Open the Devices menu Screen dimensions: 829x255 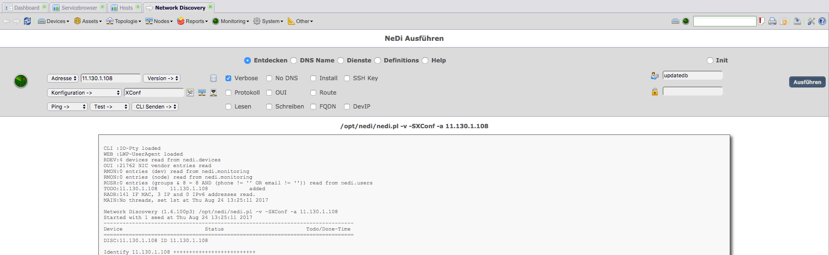point(53,21)
